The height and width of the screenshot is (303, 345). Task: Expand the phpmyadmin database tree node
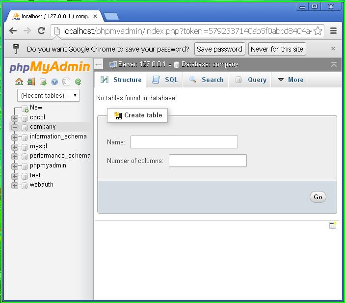coord(15,166)
